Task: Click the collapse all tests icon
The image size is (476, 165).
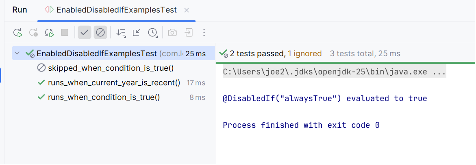Action: [137, 33]
